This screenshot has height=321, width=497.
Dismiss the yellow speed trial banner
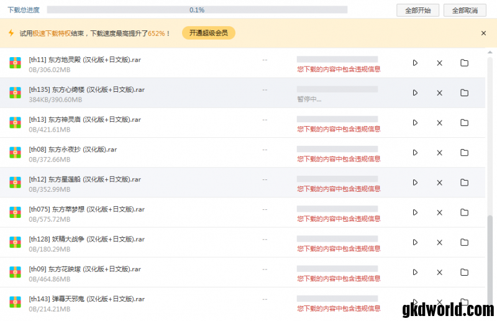483,33
